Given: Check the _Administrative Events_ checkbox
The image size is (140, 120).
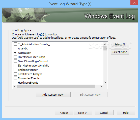Looking at the screenshot, I should 15,44.
